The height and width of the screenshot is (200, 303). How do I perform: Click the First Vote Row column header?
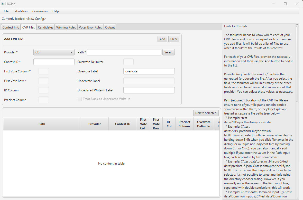156,124
